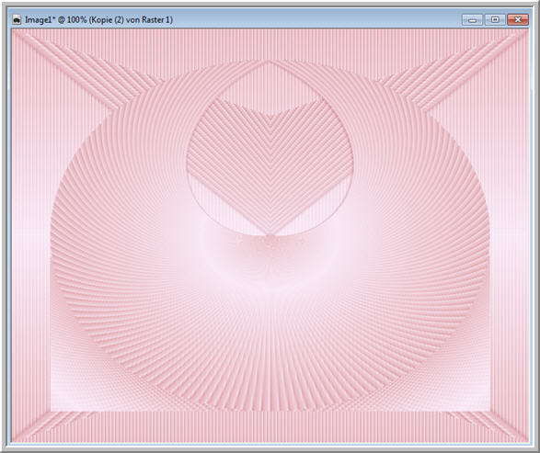Select the title text 'Kopie (2) von Raster 1'
The width and height of the screenshot is (540, 453).
(132, 20)
